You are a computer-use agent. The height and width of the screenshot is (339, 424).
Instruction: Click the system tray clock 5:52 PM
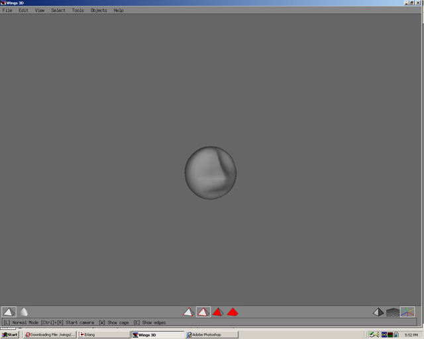pyautogui.click(x=411, y=335)
